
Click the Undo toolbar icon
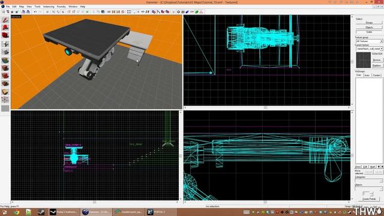35,12
